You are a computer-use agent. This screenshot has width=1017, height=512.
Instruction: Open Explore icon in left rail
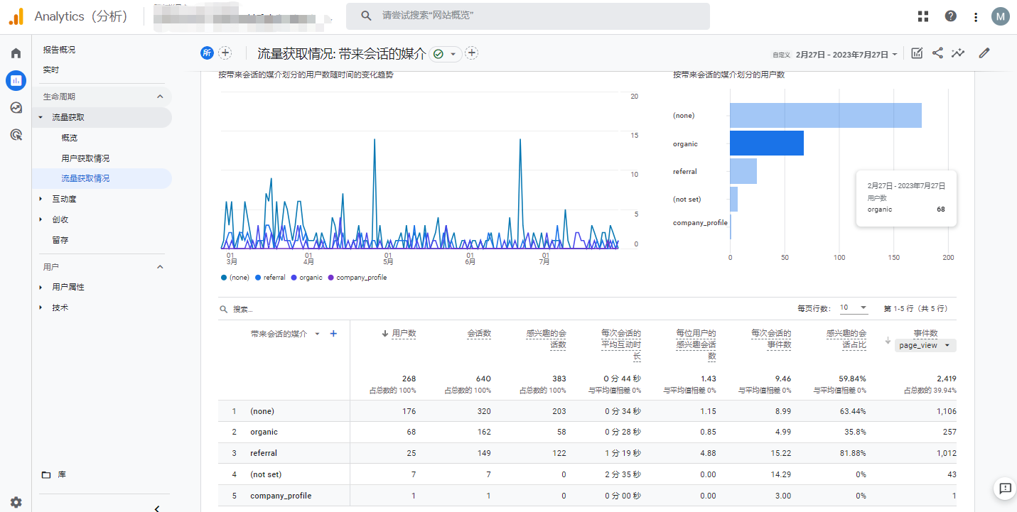pyautogui.click(x=16, y=107)
